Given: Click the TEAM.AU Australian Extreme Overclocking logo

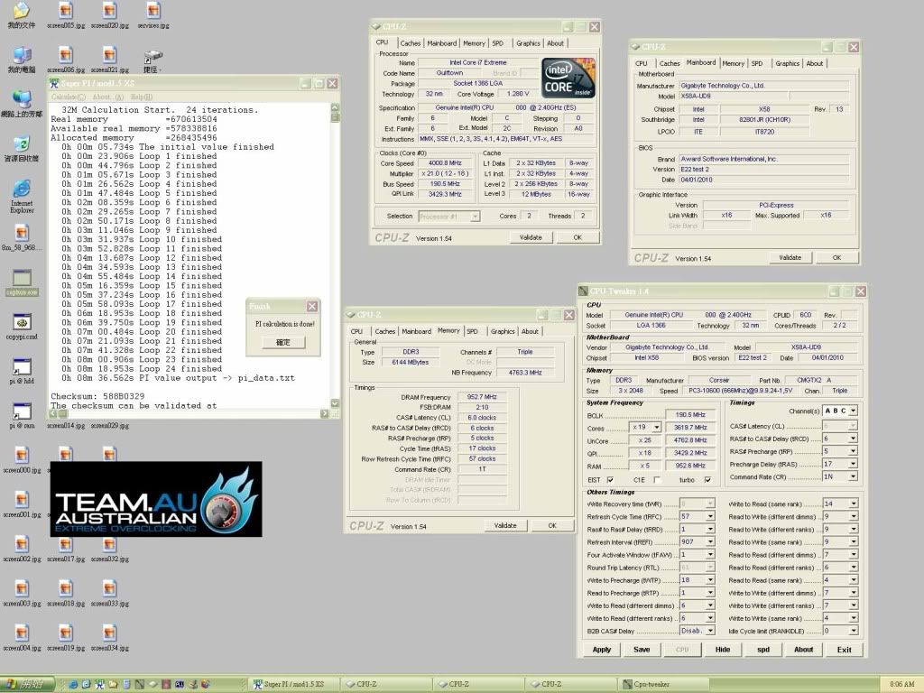Looking at the screenshot, I should [x=156, y=499].
